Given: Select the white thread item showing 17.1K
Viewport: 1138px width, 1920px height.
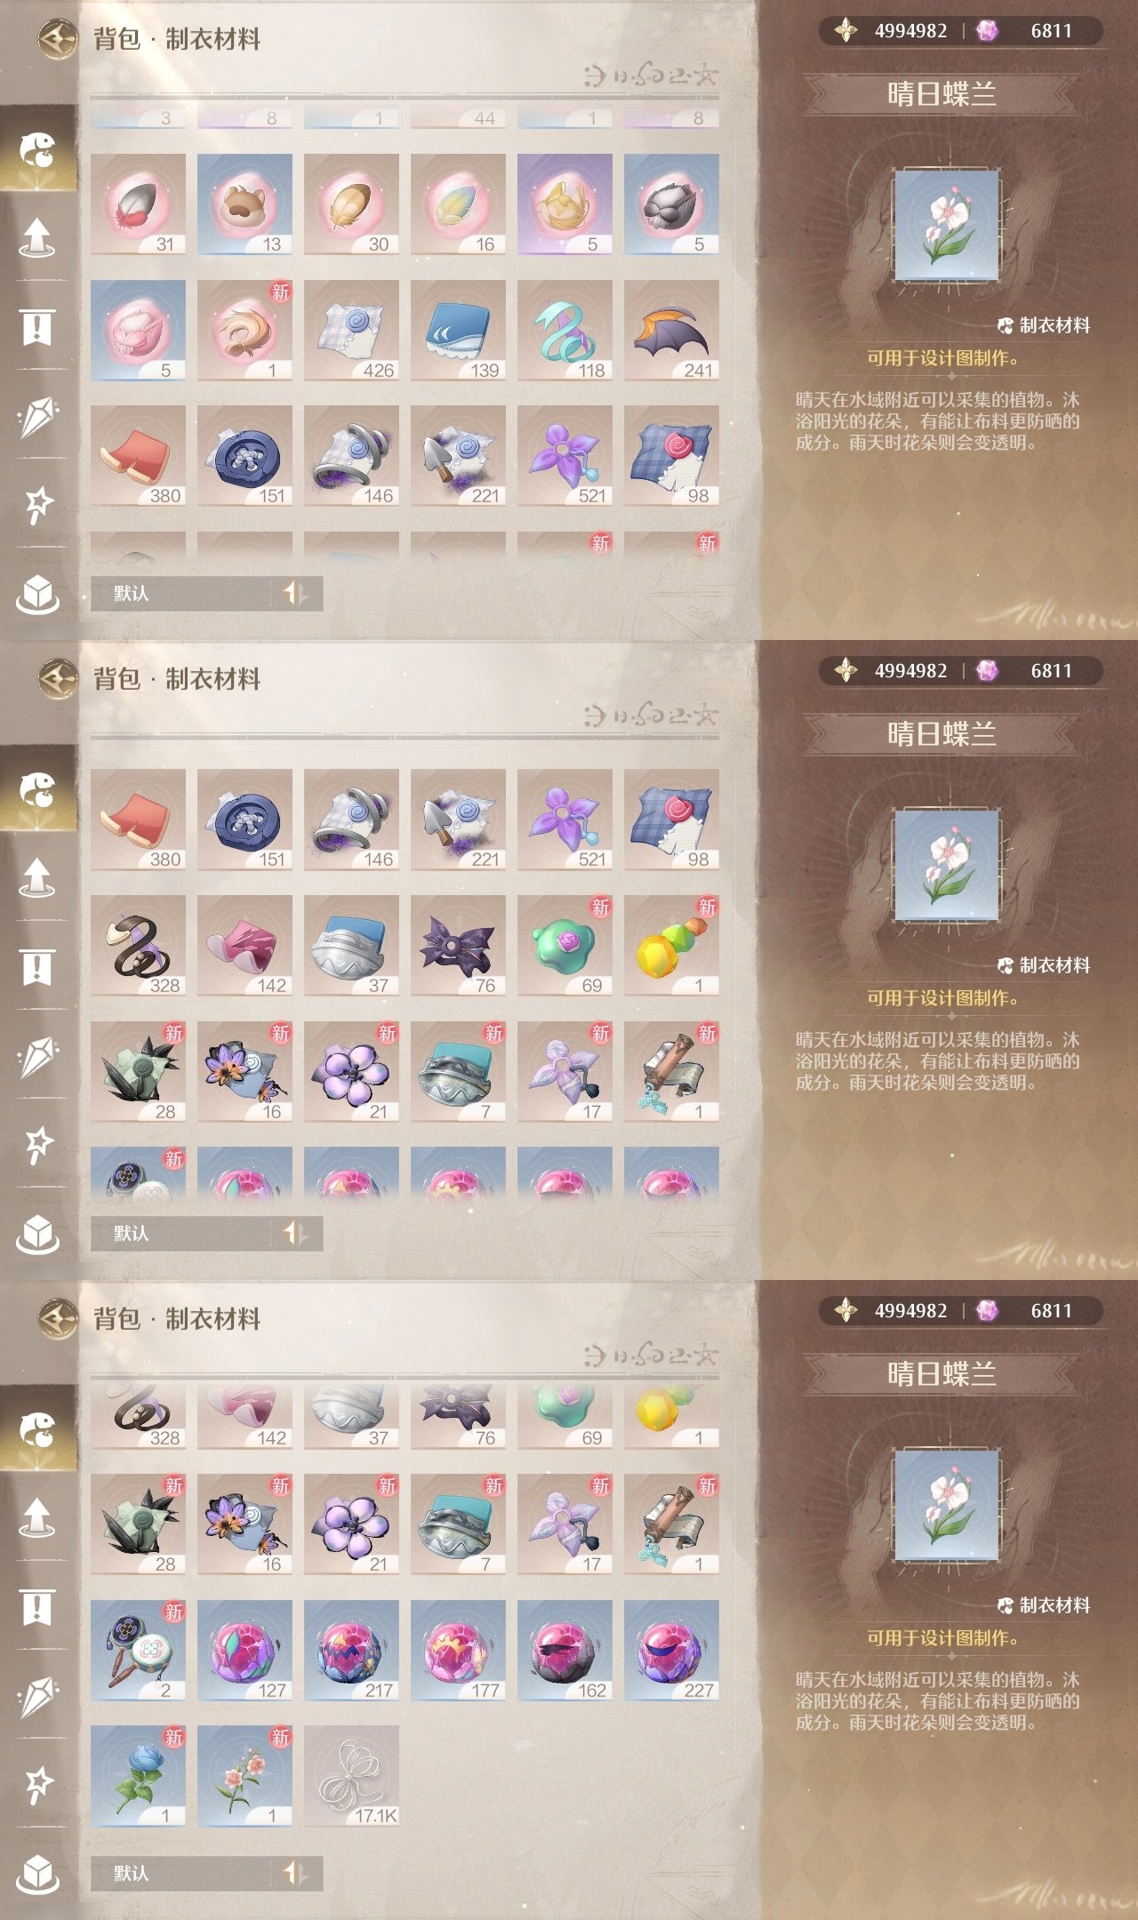Looking at the screenshot, I should (x=351, y=1776).
